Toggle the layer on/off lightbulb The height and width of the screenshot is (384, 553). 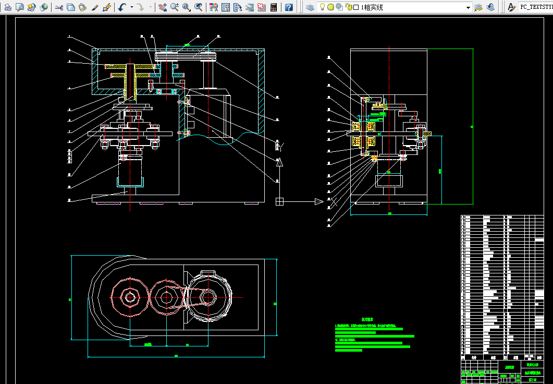[323, 7]
